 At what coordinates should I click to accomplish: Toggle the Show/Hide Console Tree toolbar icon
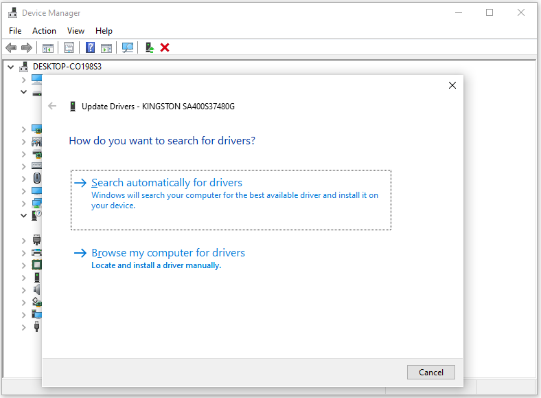click(x=48, y=47)
